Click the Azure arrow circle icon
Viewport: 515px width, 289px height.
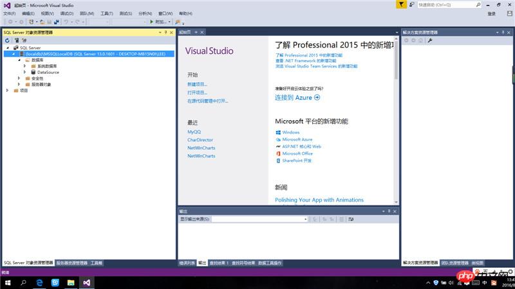click(317, 98)
